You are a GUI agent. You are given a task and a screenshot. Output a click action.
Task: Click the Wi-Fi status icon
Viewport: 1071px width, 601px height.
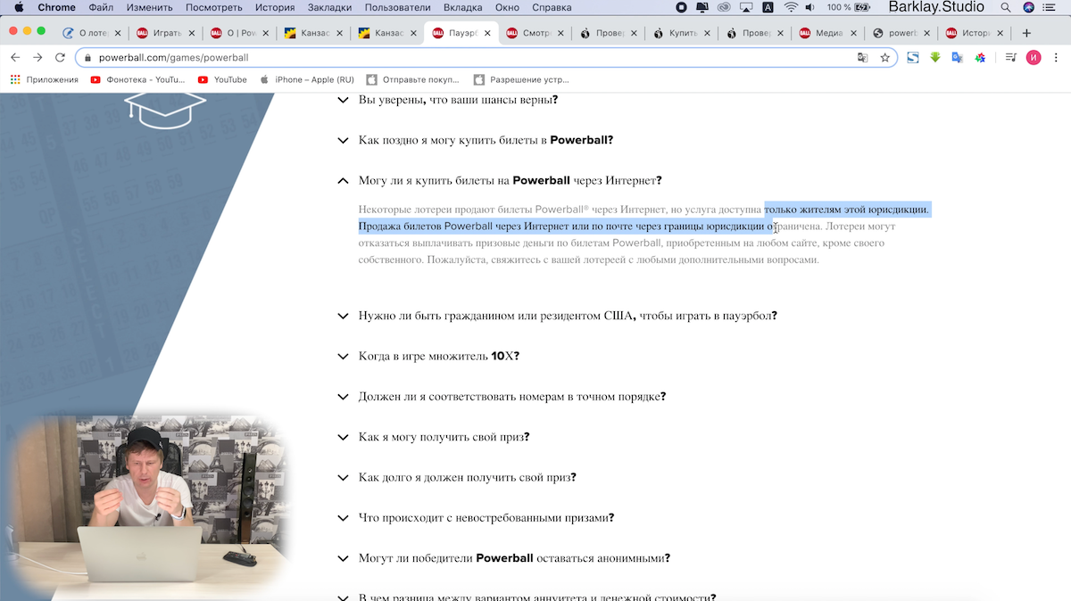(x=791, y=7)
